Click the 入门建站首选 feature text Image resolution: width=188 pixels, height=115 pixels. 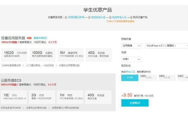pos(40,65)
